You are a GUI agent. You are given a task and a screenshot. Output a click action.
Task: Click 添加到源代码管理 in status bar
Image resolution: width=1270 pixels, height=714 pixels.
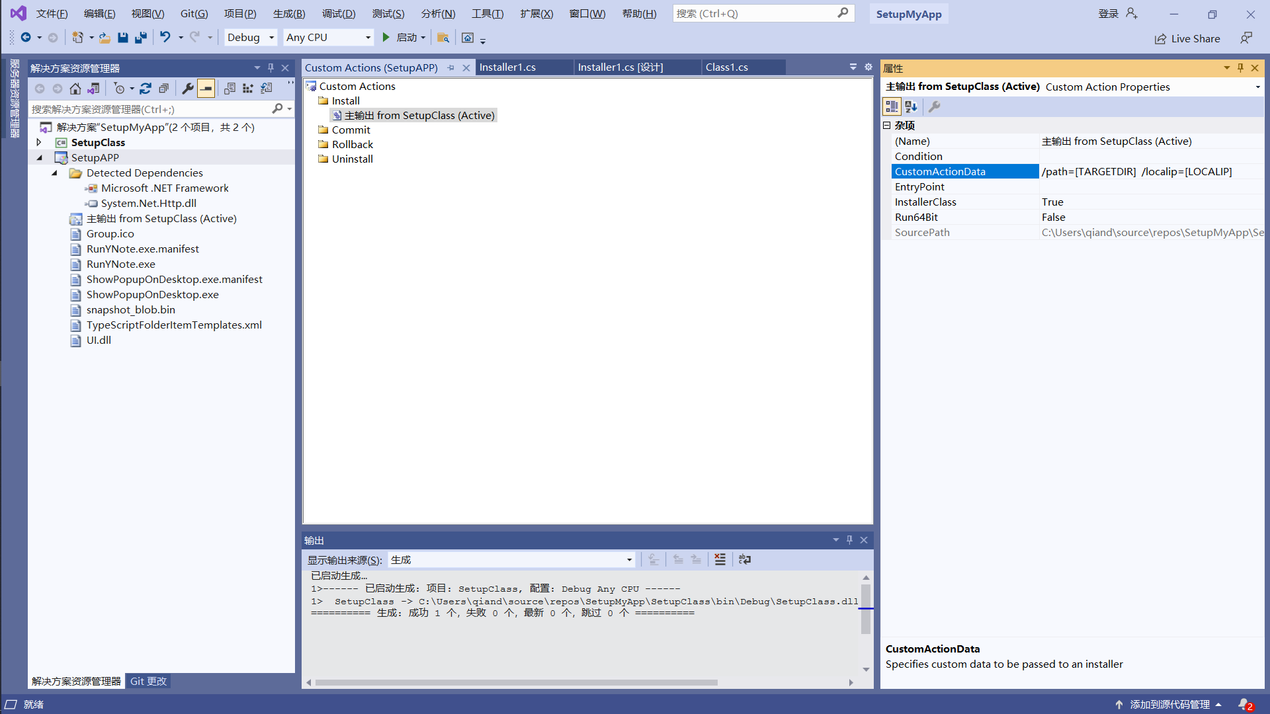pos(1169,704)
